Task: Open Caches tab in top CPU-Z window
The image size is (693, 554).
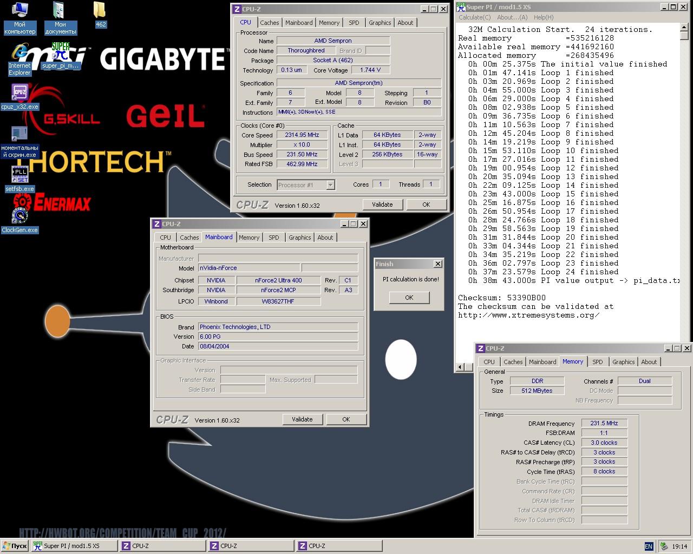Action: tap(269, 23)
